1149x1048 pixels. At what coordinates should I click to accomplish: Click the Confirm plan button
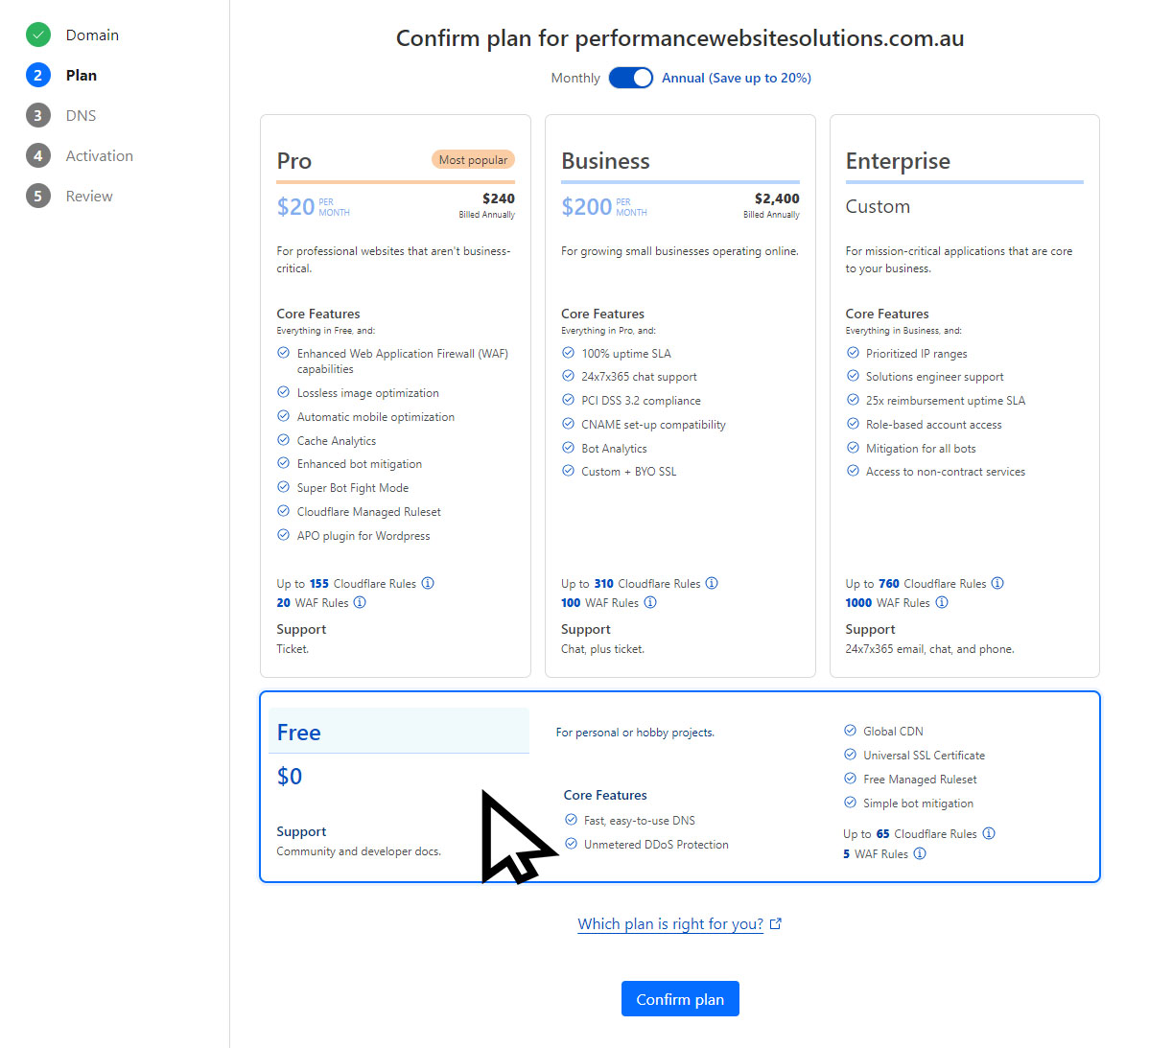(680, 998)
